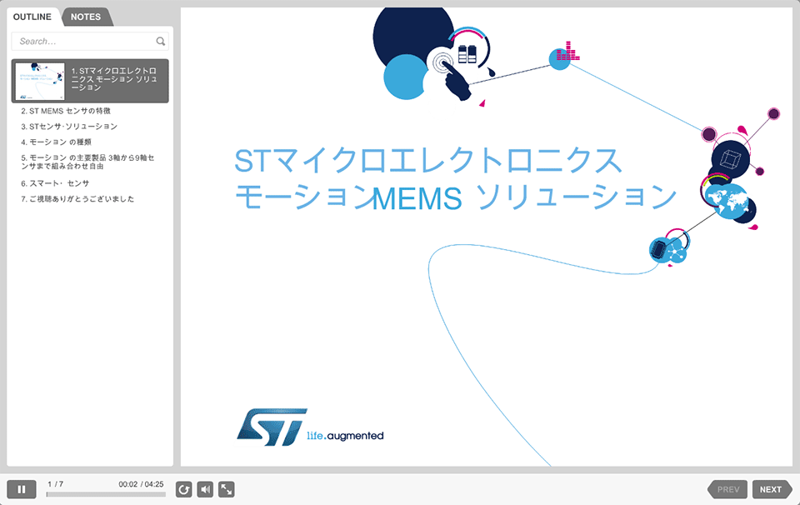This screenshot has width=800, height=505.
Task: Switch to the NOTES tab
Action: pyautogui.click(x=86, y=17)
